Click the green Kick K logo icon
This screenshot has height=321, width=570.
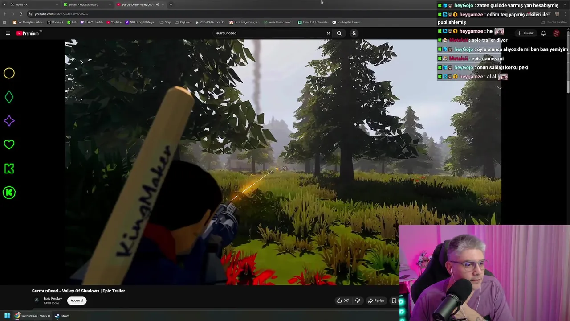pos(9,169)
